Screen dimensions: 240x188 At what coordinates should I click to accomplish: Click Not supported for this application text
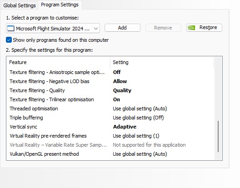(x=149, y=145)
